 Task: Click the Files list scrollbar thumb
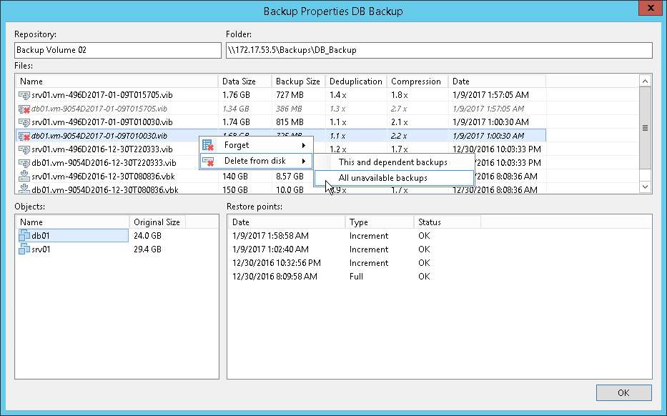(x=645, y=128)
